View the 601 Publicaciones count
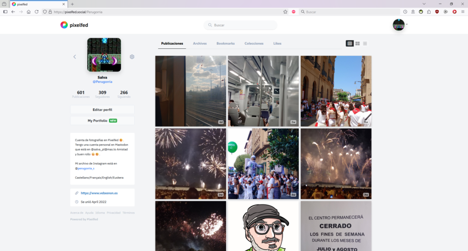 click(x=80, y=94)
